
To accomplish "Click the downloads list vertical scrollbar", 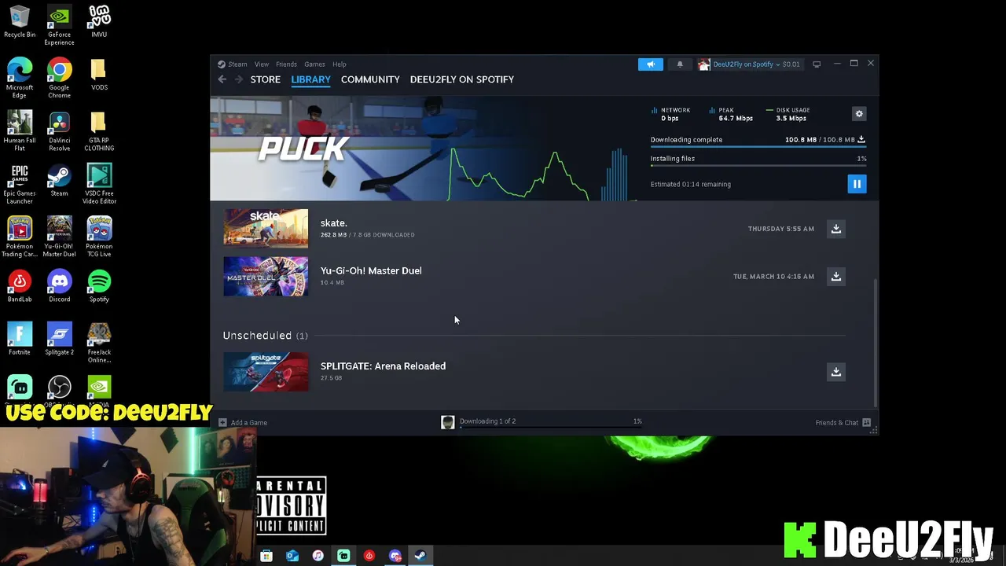I will coord(875,342).
